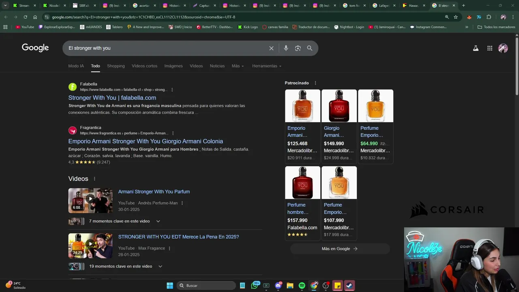Open the Google apps grid
519x292 pixels.
(x=490, y=48)
